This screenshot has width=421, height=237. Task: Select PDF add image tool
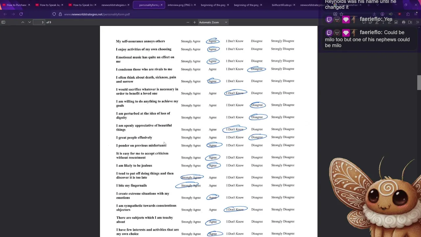[x=396, y=22]
